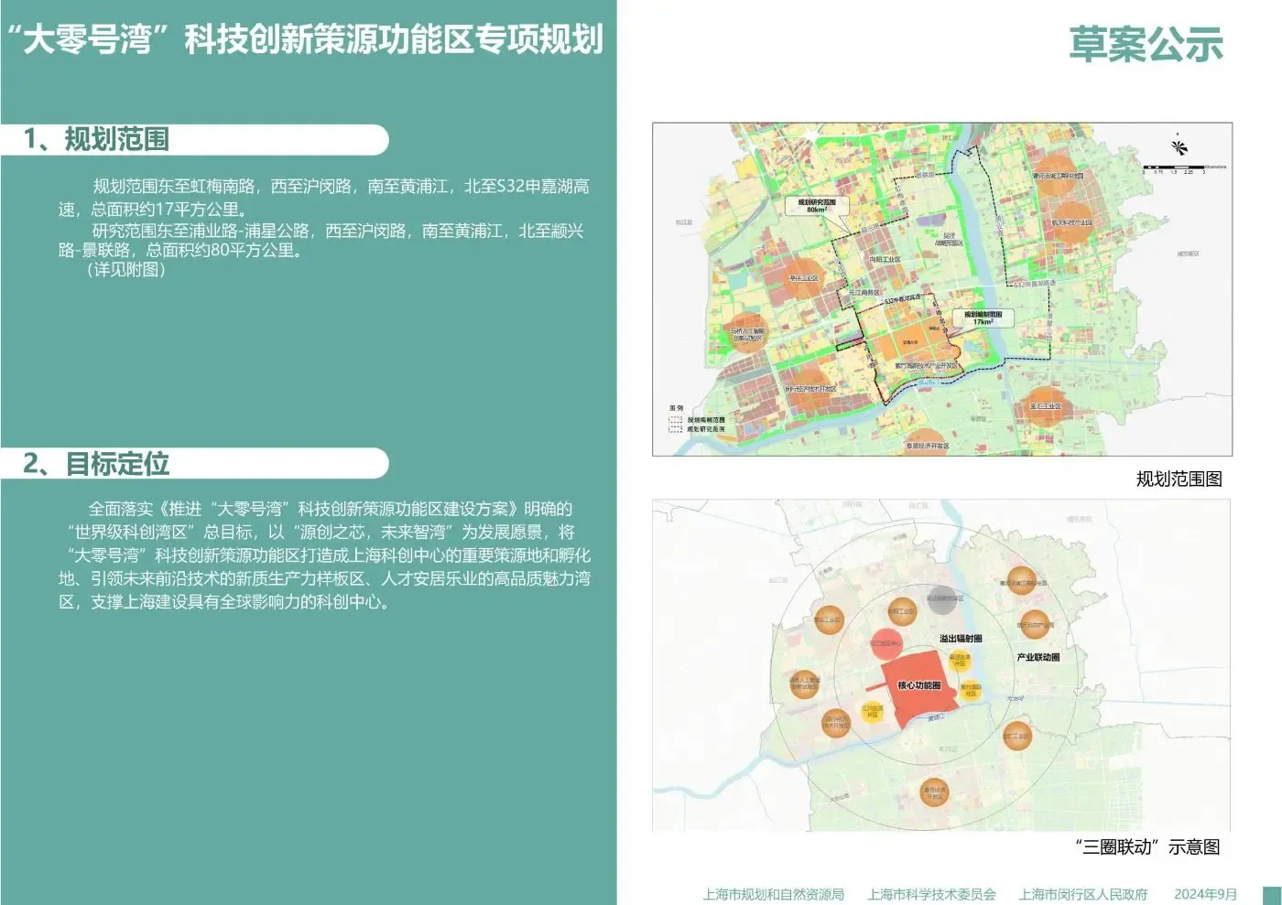Viewport: 1282px width, 905px height.
Task: Click the 规划研究范围 80km² callout label
Action: pyautogui.click(x=816, y=205)
